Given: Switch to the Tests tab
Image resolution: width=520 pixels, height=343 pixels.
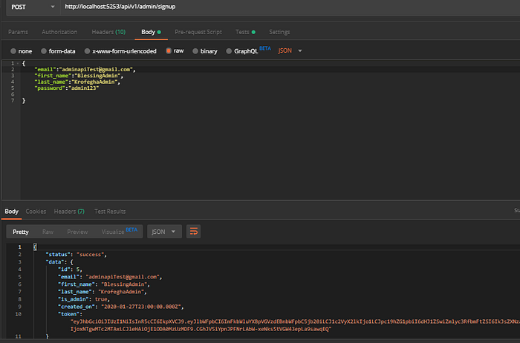Looking at the screenshot, I should click(245, 32).
